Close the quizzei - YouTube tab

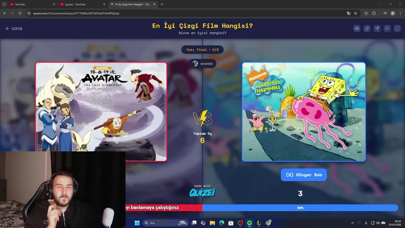(x=104, y=4)
